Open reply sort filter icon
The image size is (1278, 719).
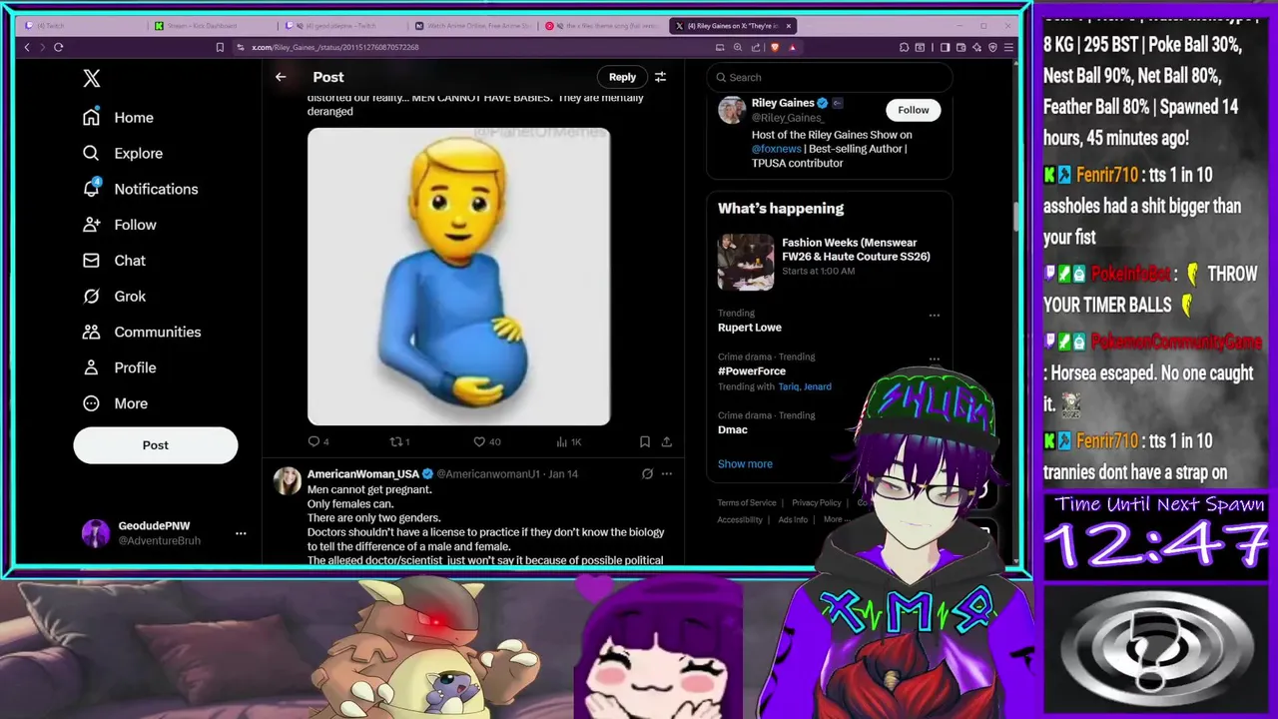[x=660, y=77]
